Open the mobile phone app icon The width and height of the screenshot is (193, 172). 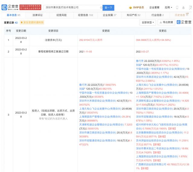pyautogui.click(x=177, y=8)
